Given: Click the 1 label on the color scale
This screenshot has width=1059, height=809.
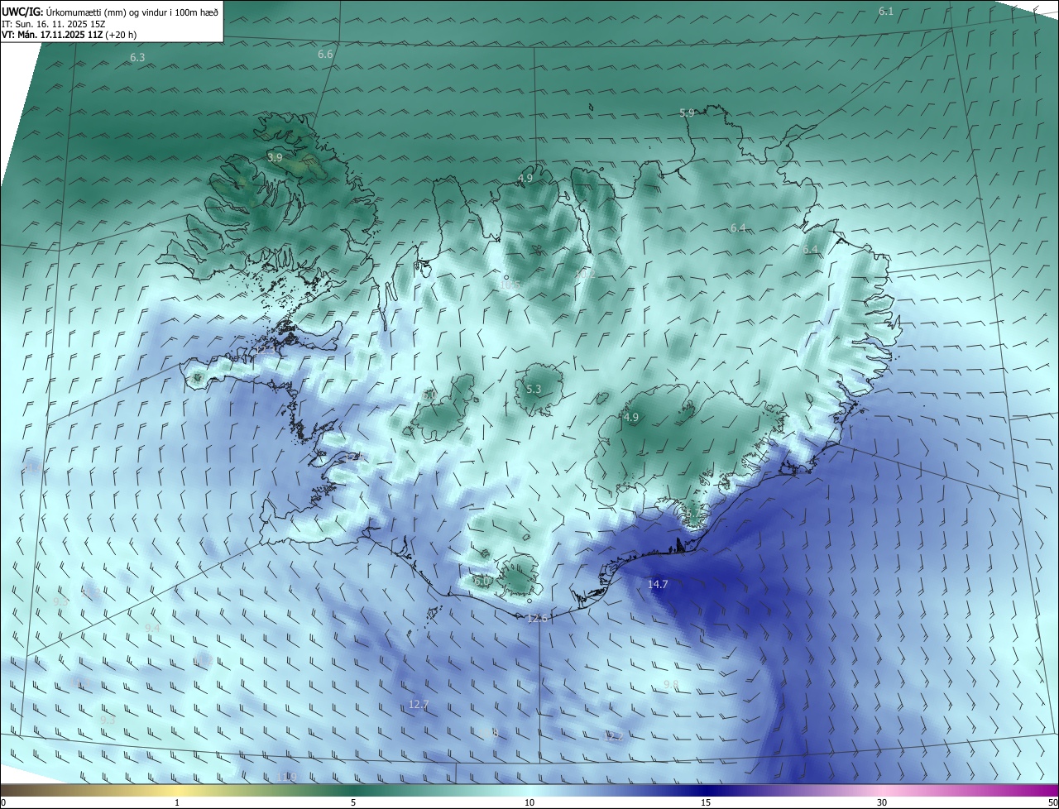Looking at the screenshot, I should 177,802.
